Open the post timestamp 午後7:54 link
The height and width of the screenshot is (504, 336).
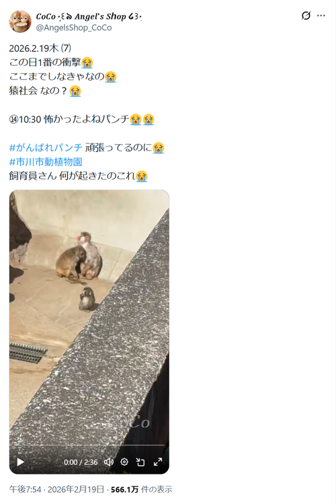pyautogui.click(x=25, y=489)
